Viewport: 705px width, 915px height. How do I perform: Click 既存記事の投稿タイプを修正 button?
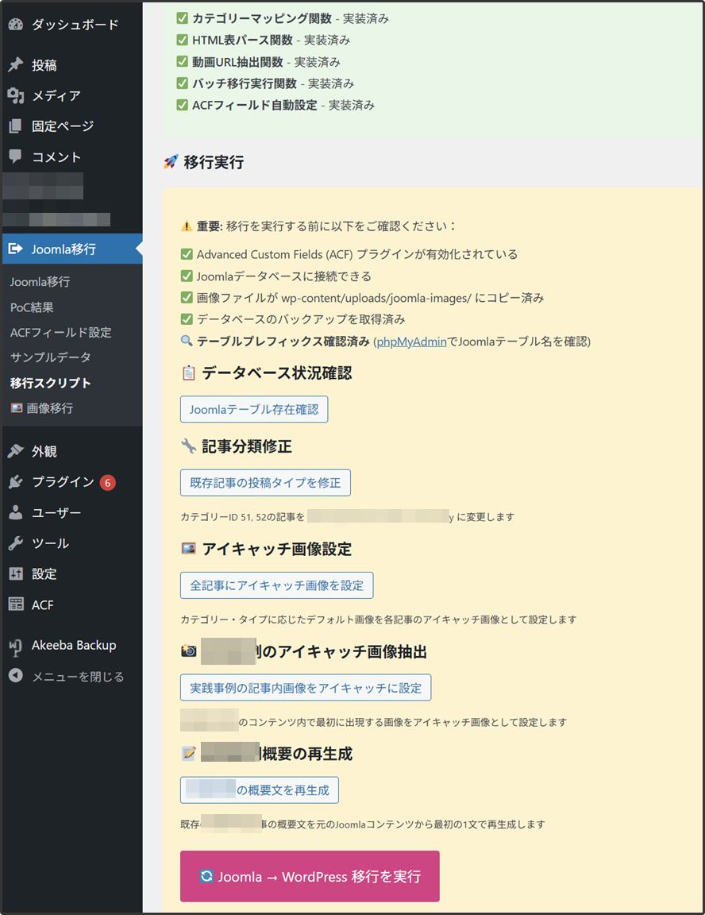[x=265, y=483]
